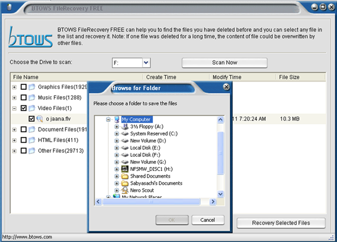
Task: Sort by File Name column header
Action: tap(77, 77)
